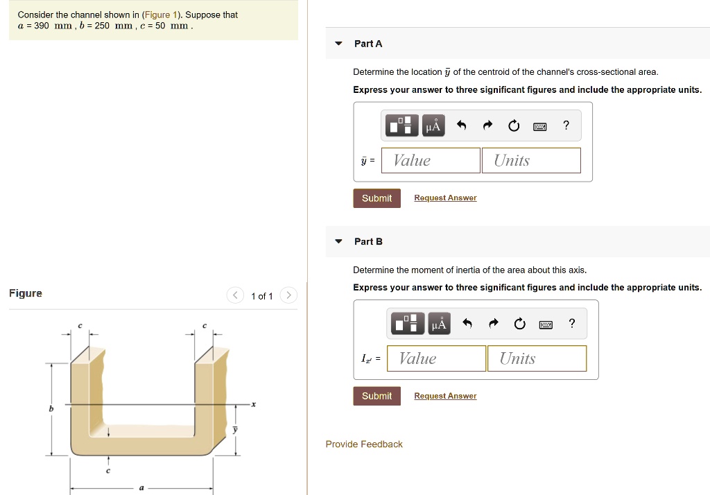710x495 pixels.
Task: Select the μÅ units icon in Part B
Action: tap(439, 323)
